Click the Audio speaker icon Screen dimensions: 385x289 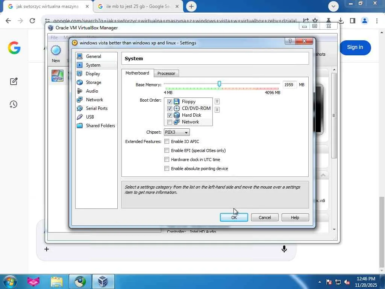(x=80, y=91)
